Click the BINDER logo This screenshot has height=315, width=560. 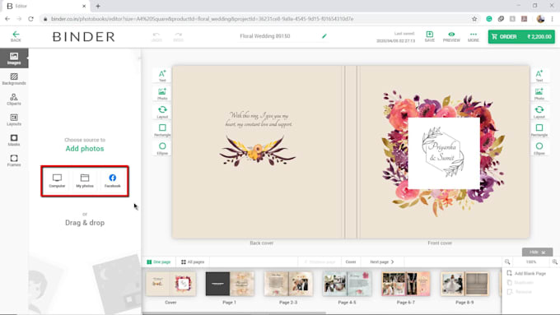point(83,37)
